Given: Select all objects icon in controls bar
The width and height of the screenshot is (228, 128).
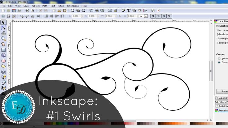Looking at the screenshot, I should click(3, 16).
